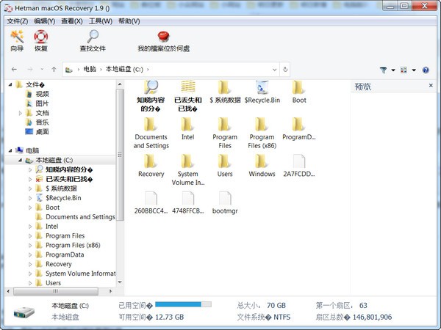This screenshot has height=330, width=441.
Task: Select Users folder in file pane
Action: [x=225, y=166]
